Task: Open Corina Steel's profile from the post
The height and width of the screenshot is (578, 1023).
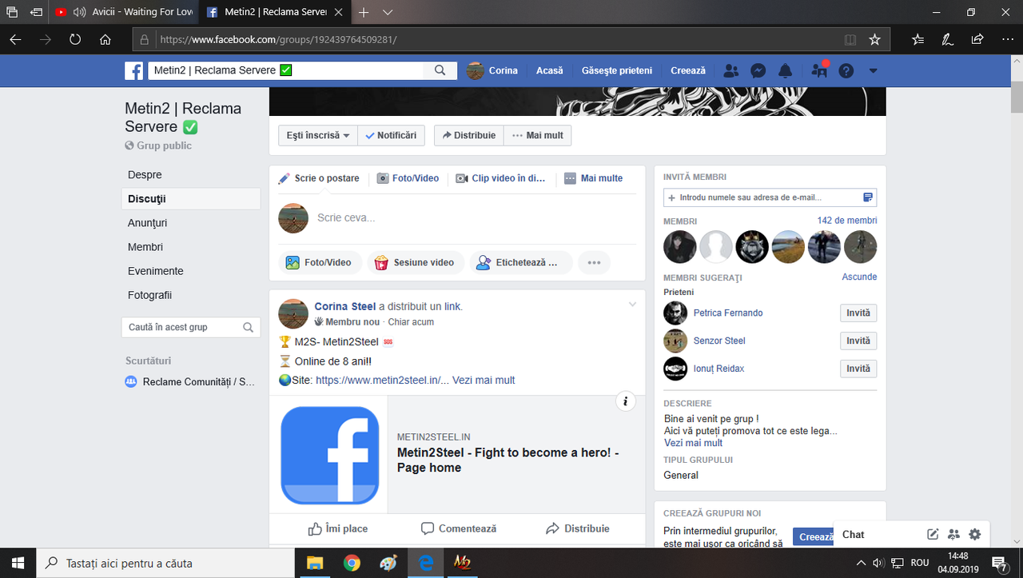Action: pyautogui.click(x=345, y=306)
